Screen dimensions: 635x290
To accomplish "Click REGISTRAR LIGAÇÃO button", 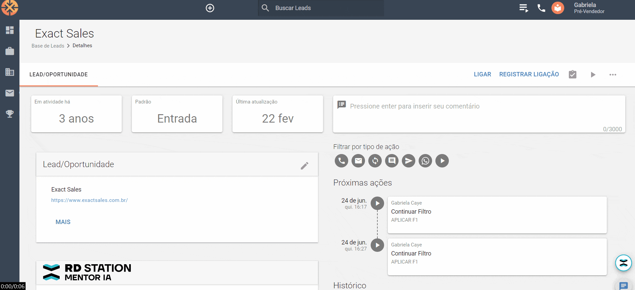I will point(529,74).
